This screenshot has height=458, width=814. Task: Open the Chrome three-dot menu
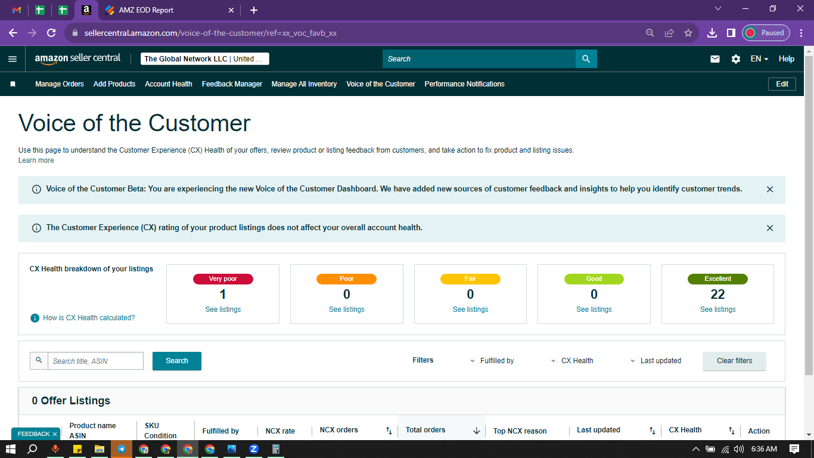coord(801,33)
